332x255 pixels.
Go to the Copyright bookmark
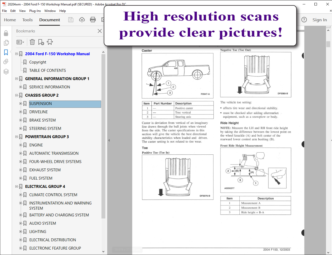38,62
